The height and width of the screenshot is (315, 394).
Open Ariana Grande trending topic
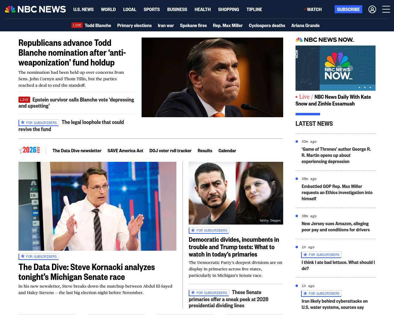pos(305,25)
